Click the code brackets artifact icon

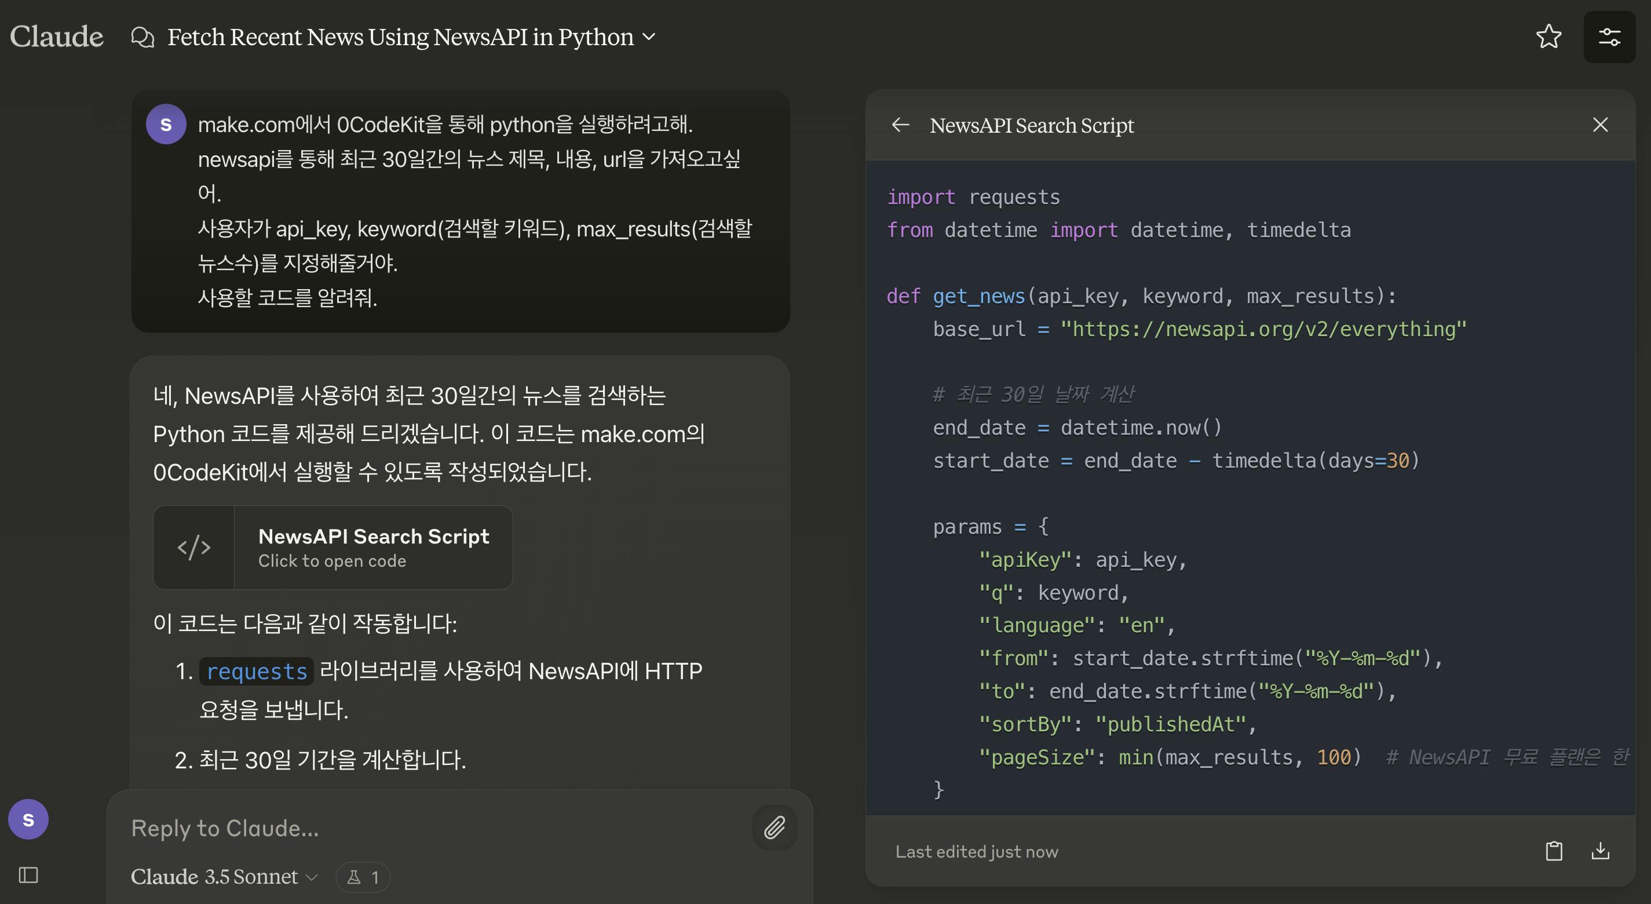click(193, 548)
